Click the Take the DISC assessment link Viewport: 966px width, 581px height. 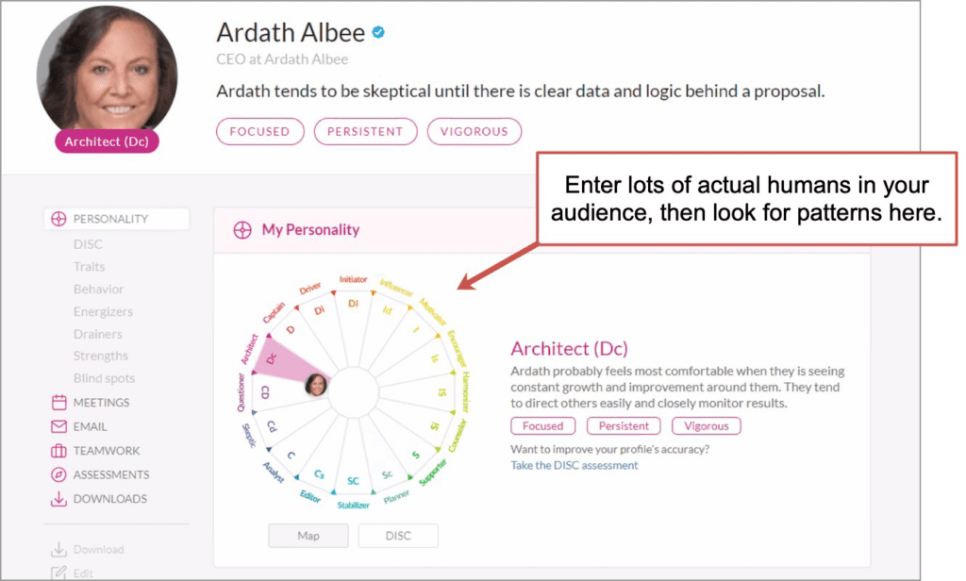(574, 465)
